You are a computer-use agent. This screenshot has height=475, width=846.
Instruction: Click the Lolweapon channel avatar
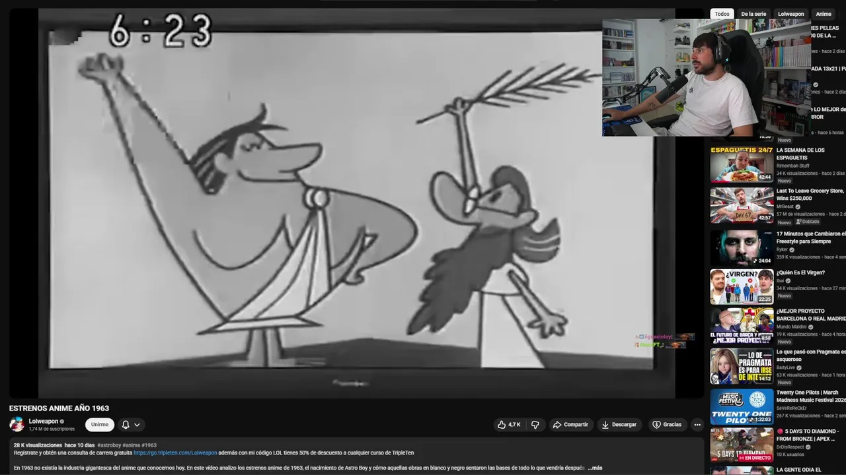(x=17, y=424)
